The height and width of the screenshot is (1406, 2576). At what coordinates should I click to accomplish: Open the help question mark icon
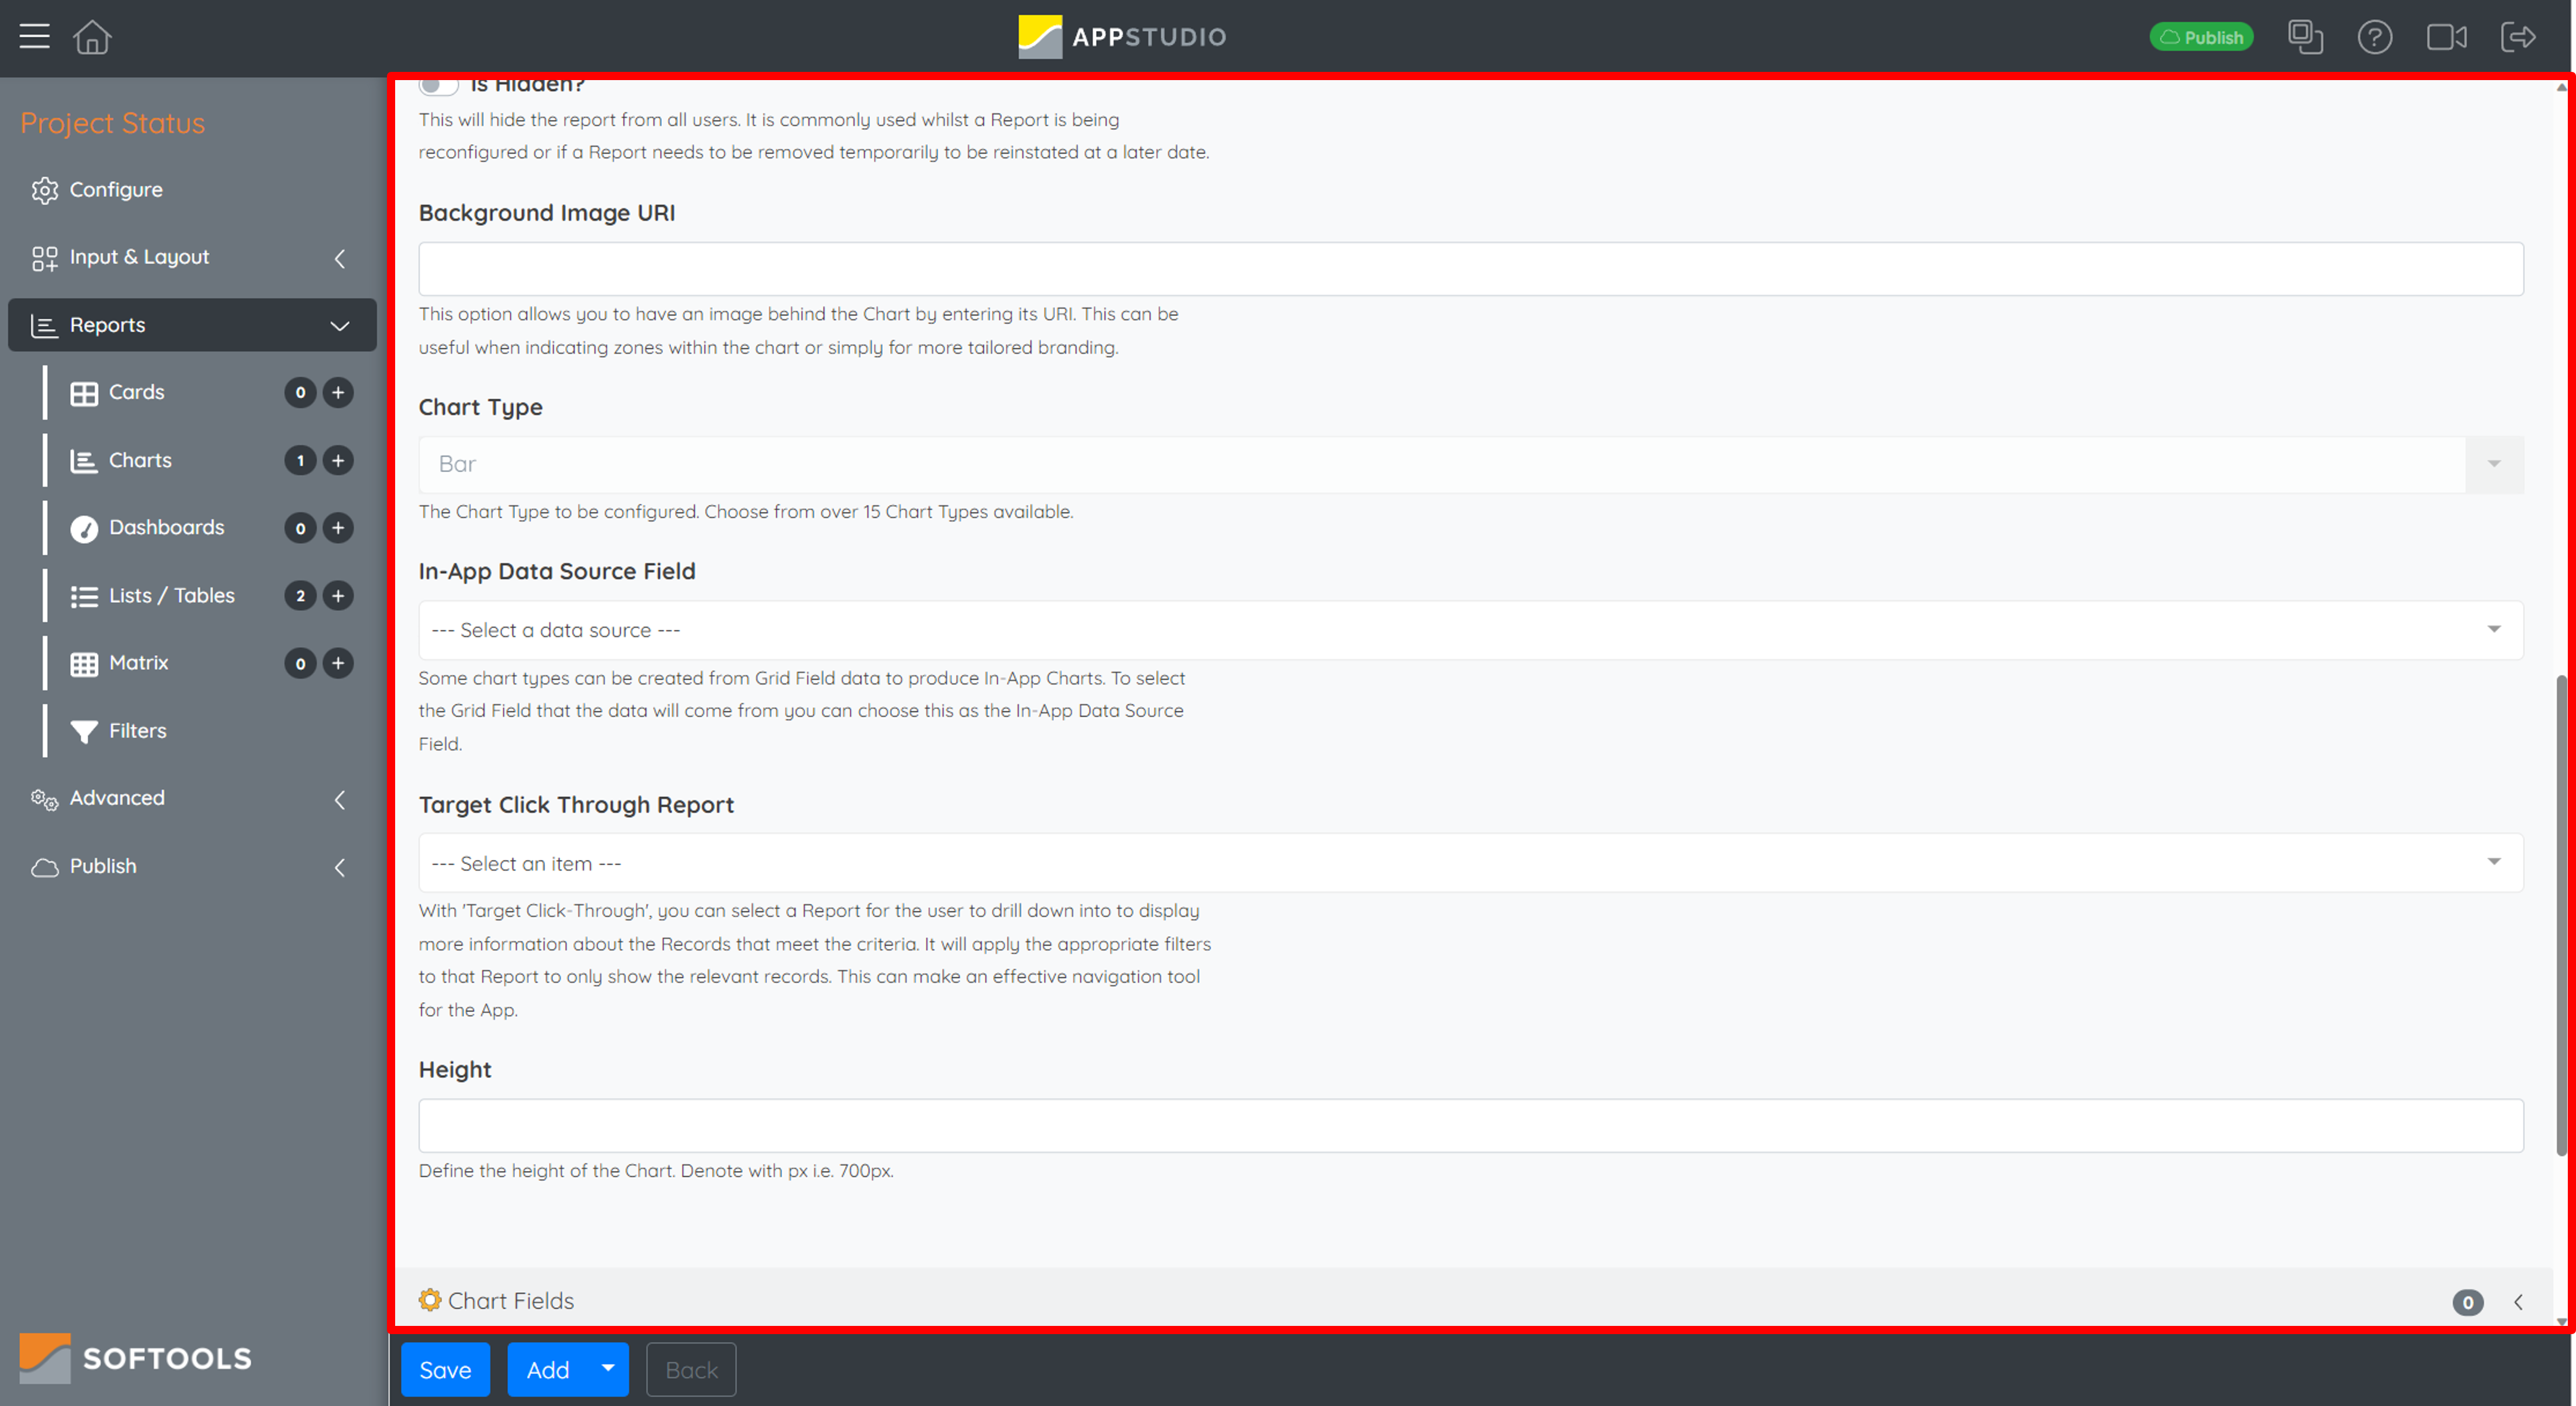tap(2375, 37)
